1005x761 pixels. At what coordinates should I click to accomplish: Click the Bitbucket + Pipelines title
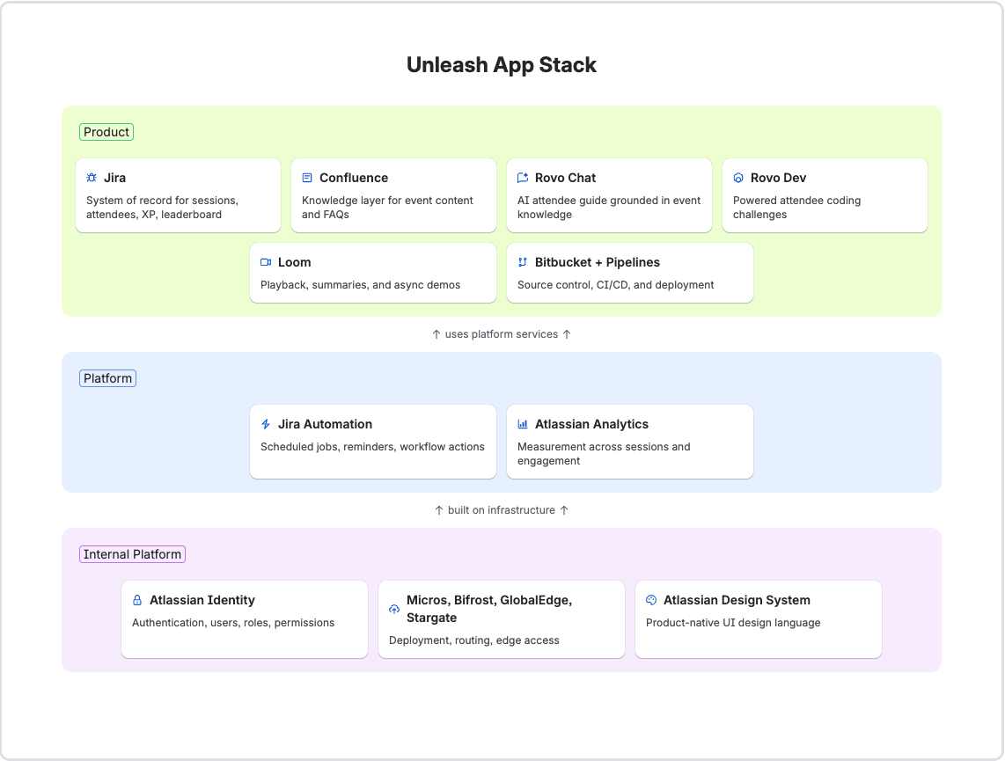click(598, 263)
